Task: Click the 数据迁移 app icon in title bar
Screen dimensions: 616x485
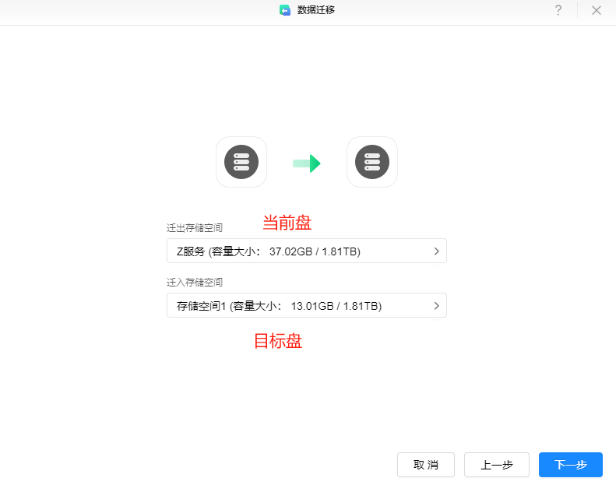Action: click(285, 10)
